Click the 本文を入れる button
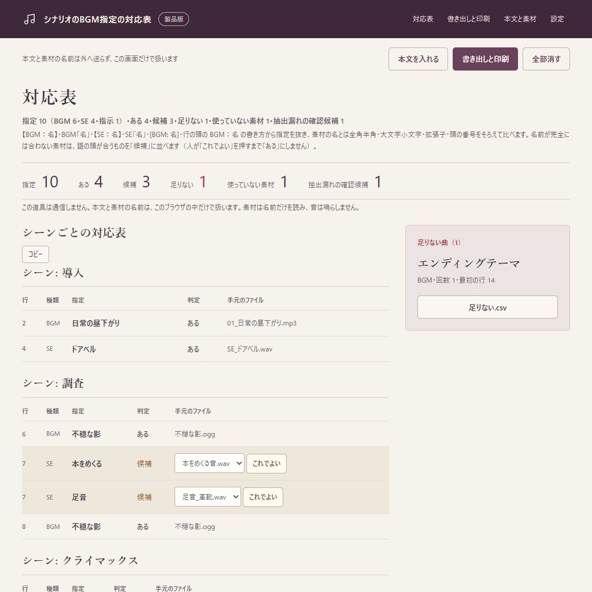592x592 pixels. pyautogui.click(x=418, y=59)
